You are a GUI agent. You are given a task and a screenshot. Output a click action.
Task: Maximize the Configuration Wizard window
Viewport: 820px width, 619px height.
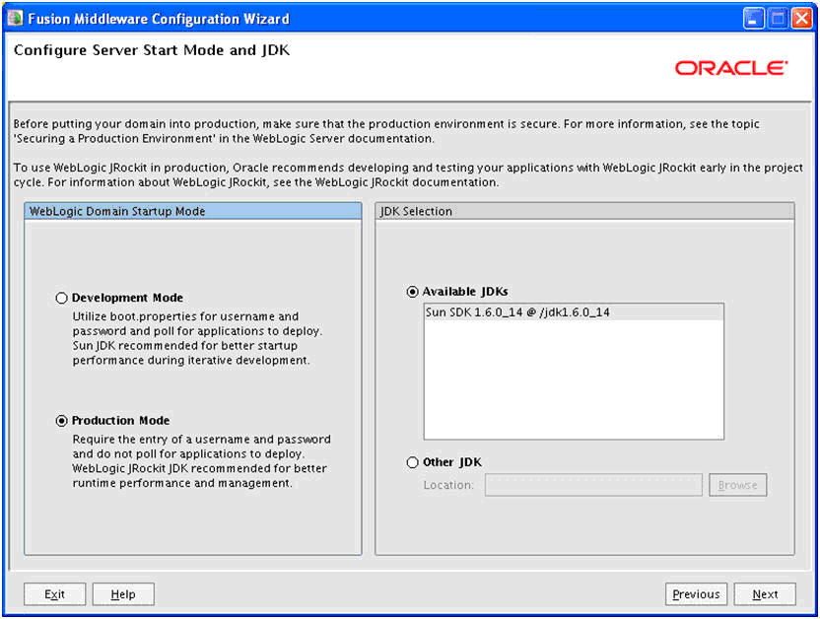click(778, 19)
